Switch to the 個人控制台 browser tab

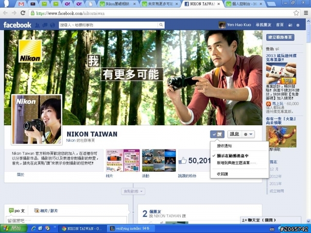(x=245, y=4)
